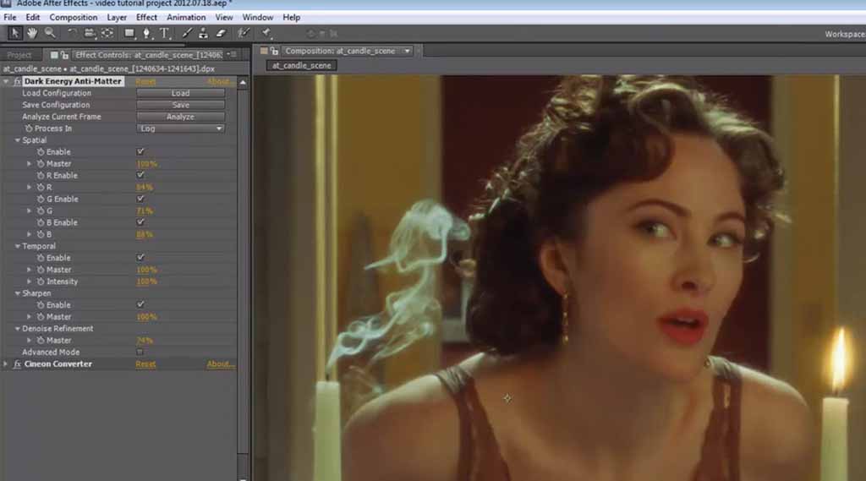The width and height of the screenshot is (866, 481).
Task: Click the Process In stopwatch icon
Action: point(29,128)
